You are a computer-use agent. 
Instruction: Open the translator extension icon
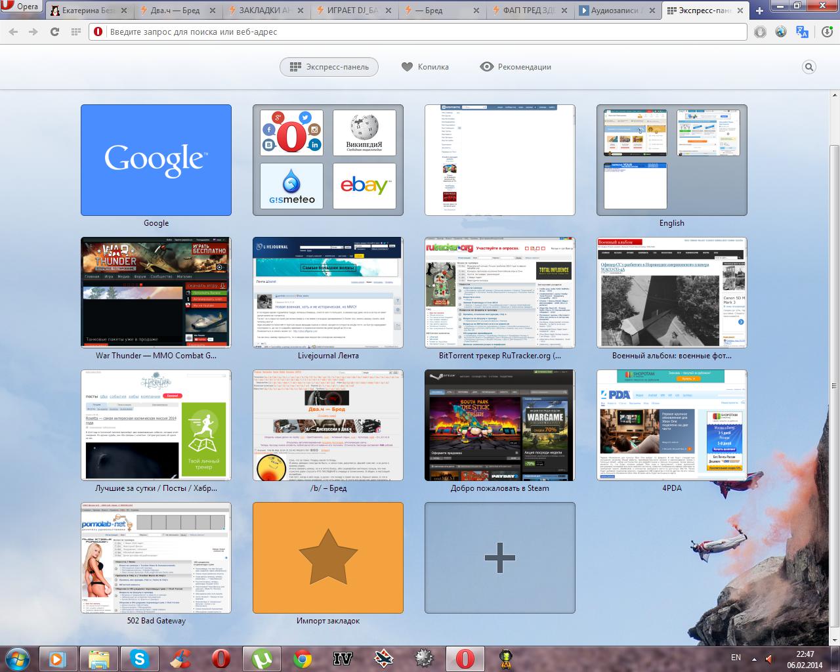(x=802, y=31)
